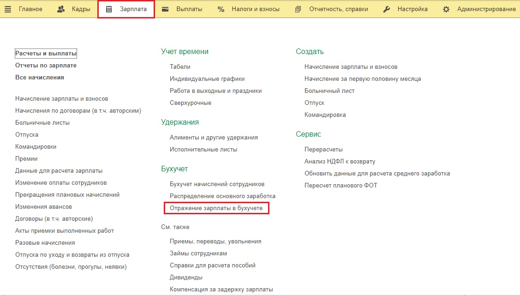Open Отражение зарплаты в бухучете
The height and width of the screenshot is (296, 520).
click(216, 208)
